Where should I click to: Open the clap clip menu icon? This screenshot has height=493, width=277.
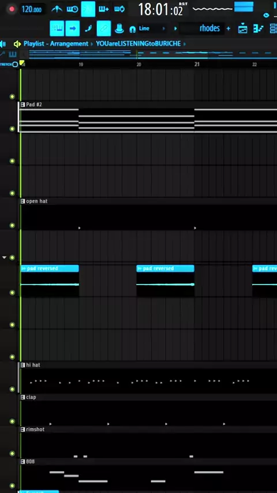[23, 397]
